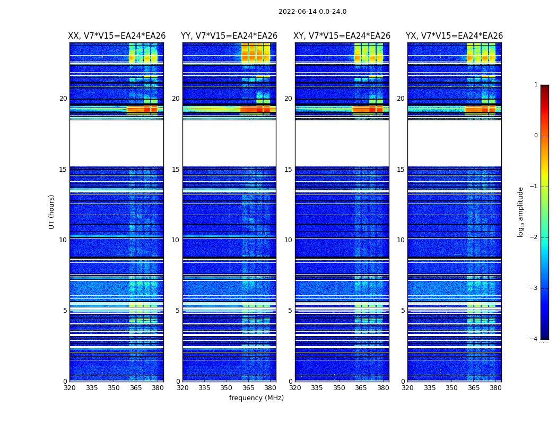Screen dimensions: 557x424
Task: Click the dark blue bottom of the colorbar
Action: (x=545, y=332)
